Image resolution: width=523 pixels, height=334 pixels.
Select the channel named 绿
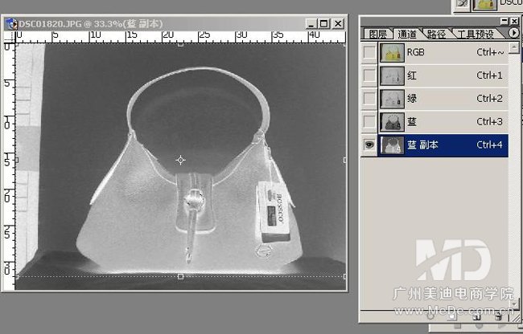pos(412,99)
